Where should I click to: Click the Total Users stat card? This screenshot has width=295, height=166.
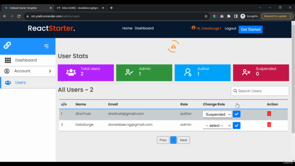click(86, 73)
